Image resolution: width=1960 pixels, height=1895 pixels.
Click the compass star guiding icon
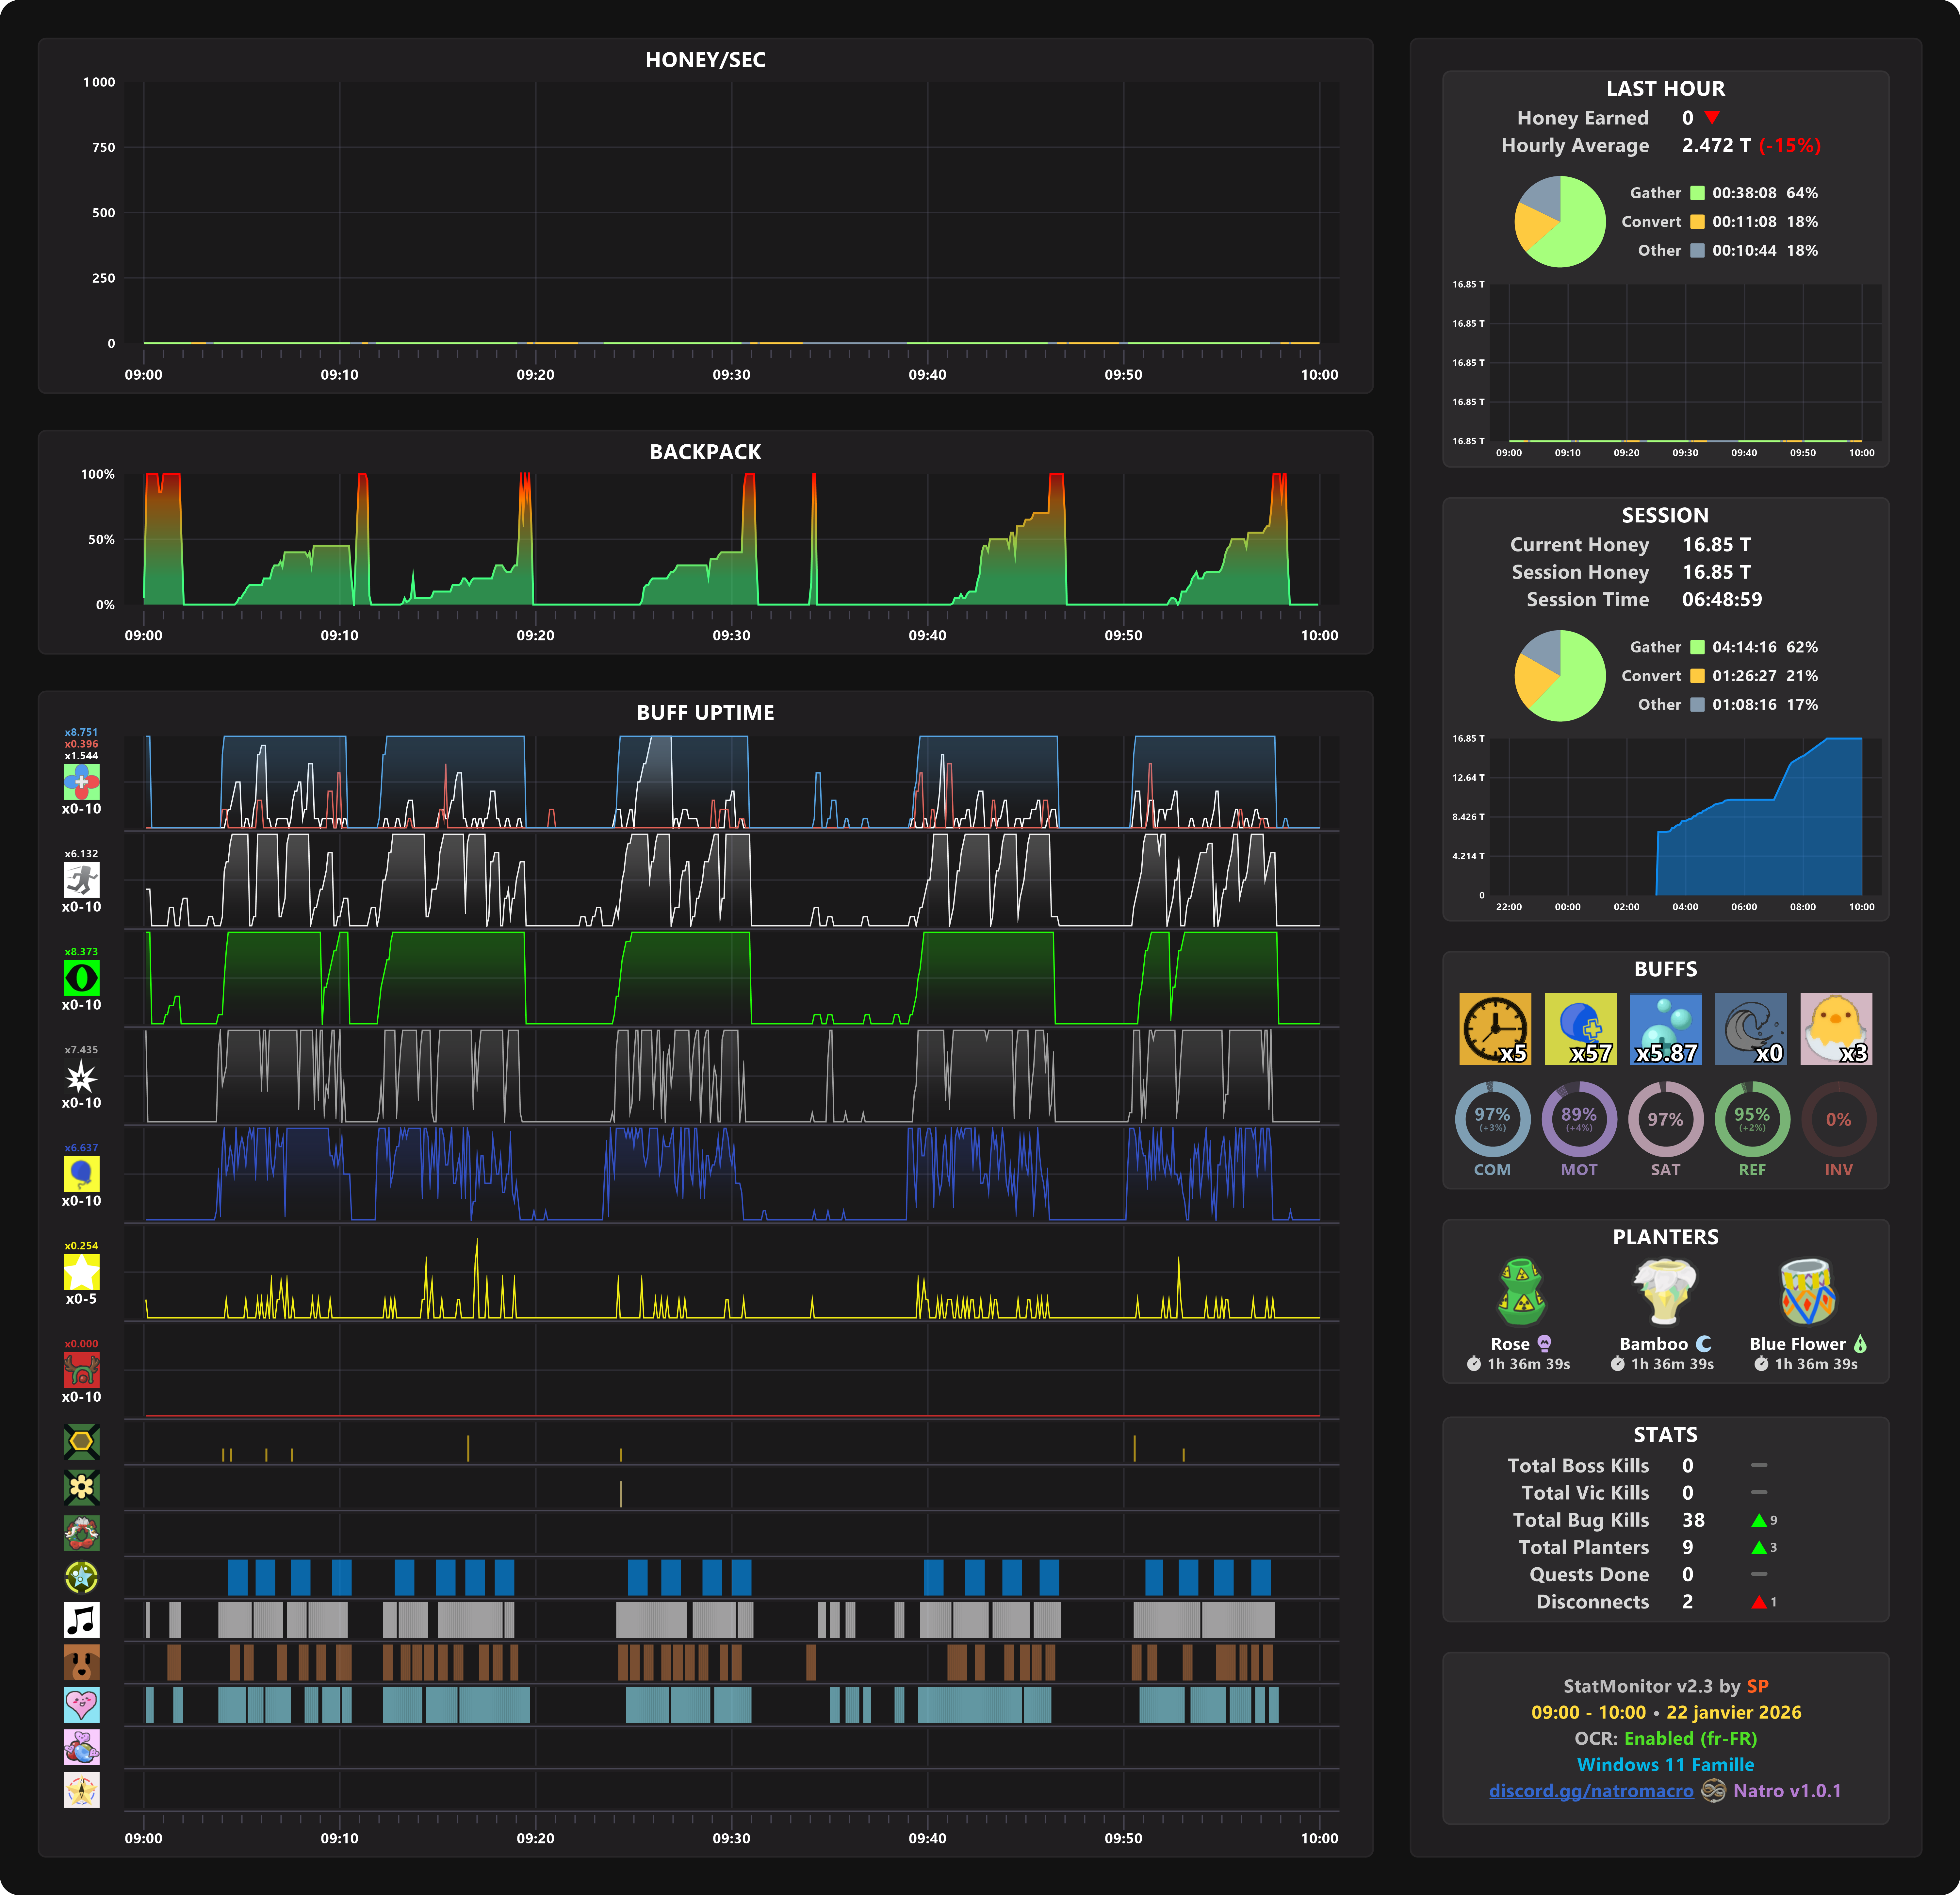click(81, 1790)
